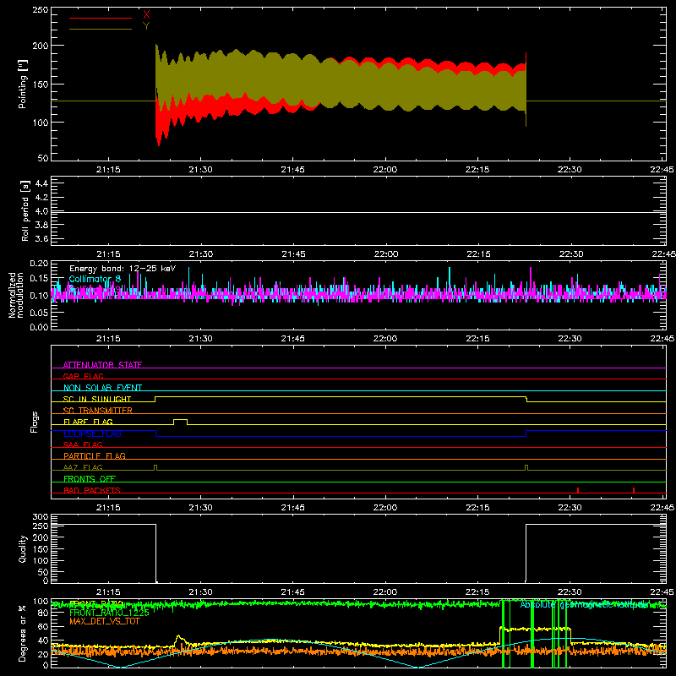The image size is (676, 676).
Task: Click the 22:30 time label under Flags plot
Action: click(x=570, y=508)
